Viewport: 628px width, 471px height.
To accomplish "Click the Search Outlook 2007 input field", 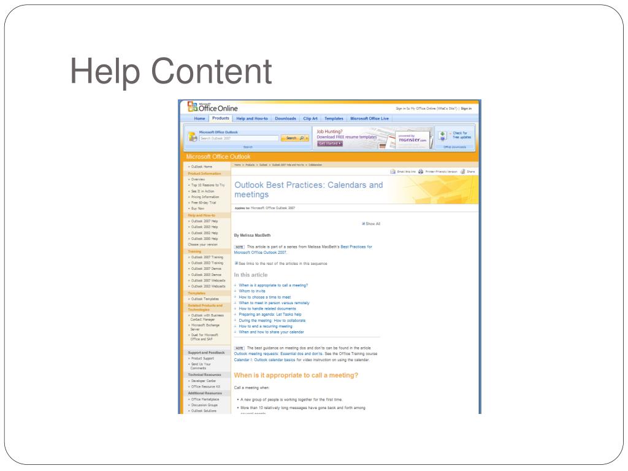I will [x=239, y=138].
